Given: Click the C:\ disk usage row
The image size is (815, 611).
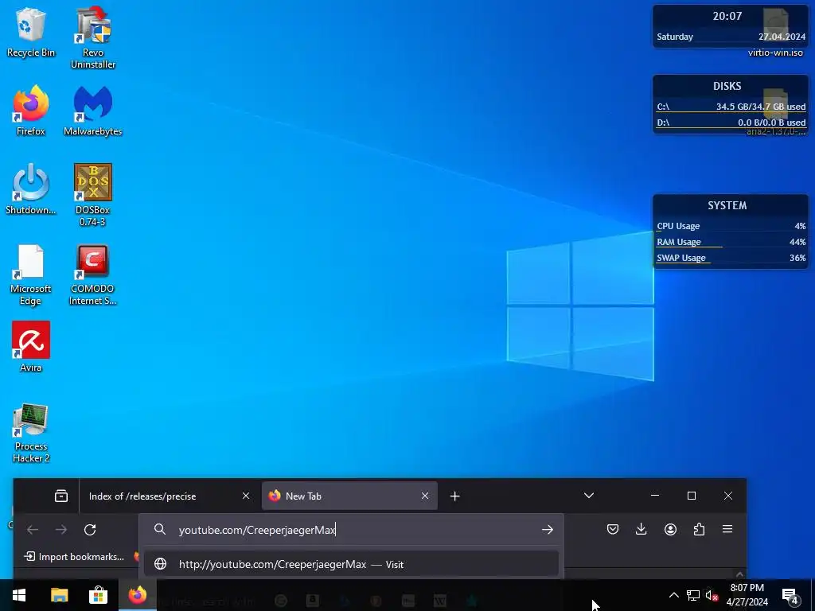Looking at the screenshot, I should 731,107.
